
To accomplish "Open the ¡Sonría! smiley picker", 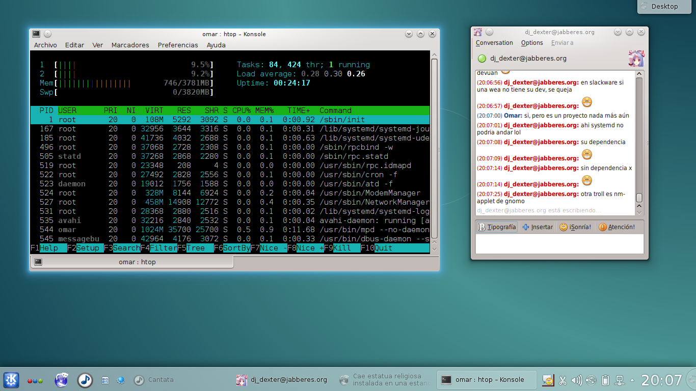I will click(x=575, y=227).
